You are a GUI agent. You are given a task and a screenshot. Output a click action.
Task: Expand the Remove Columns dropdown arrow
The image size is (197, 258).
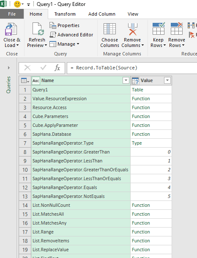point(142,45)
